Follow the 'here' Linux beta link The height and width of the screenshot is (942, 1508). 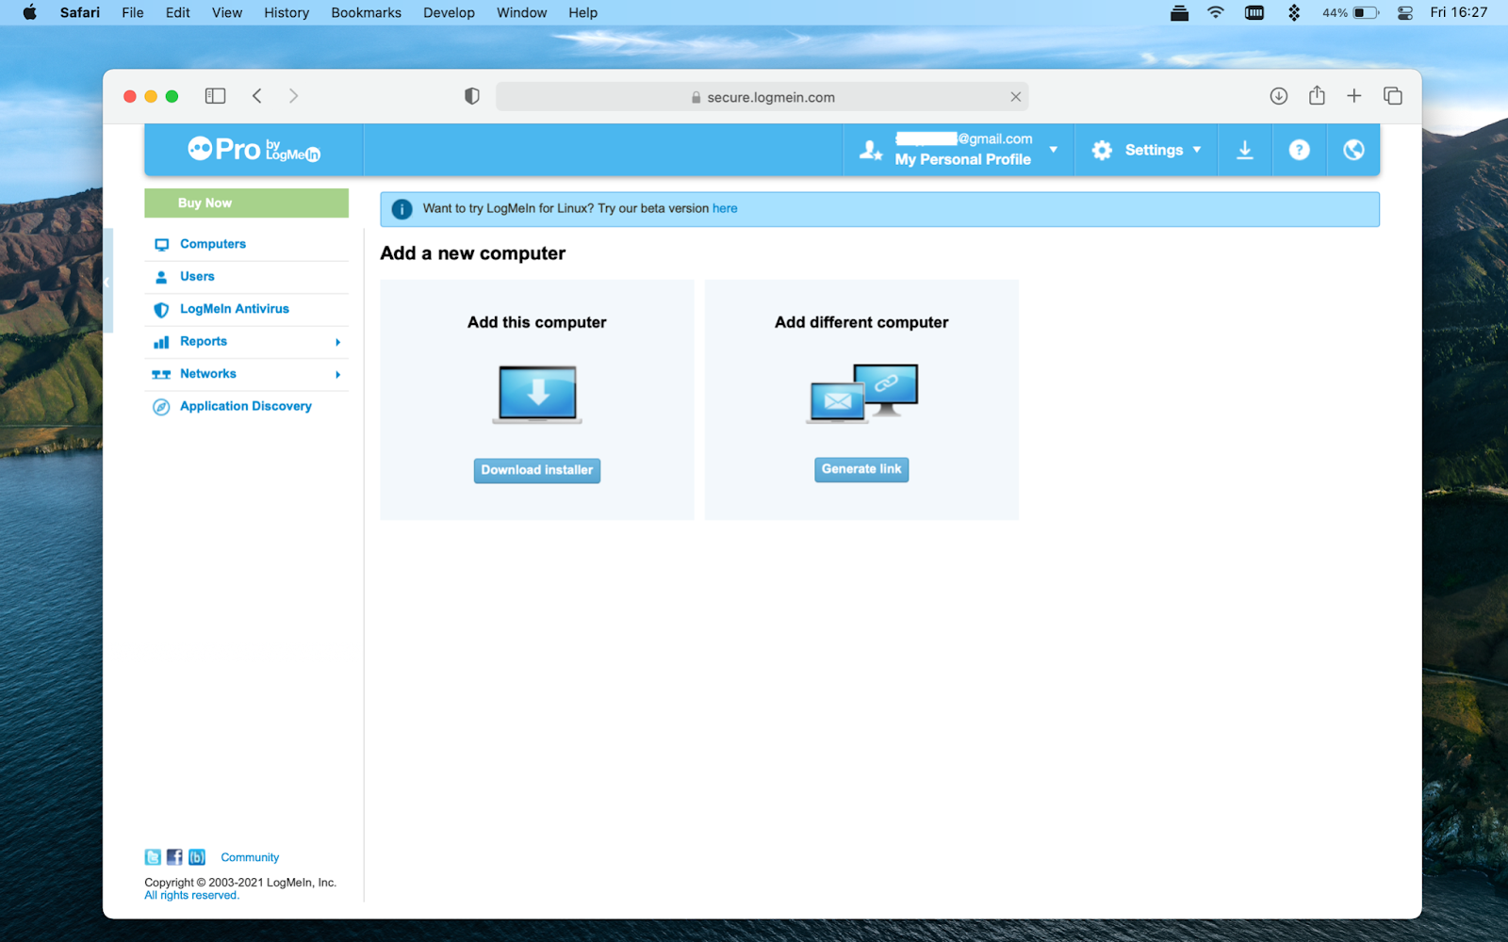pyautogui.click(x=725, y=209)
